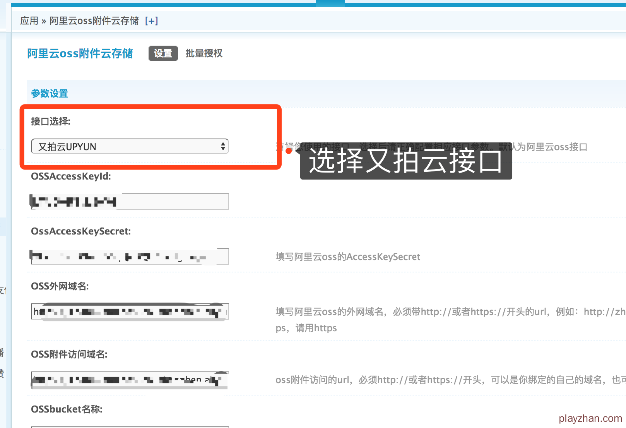626x428 pixels.
Task: Click the 参数设置 section header
Action: (50, 94)
